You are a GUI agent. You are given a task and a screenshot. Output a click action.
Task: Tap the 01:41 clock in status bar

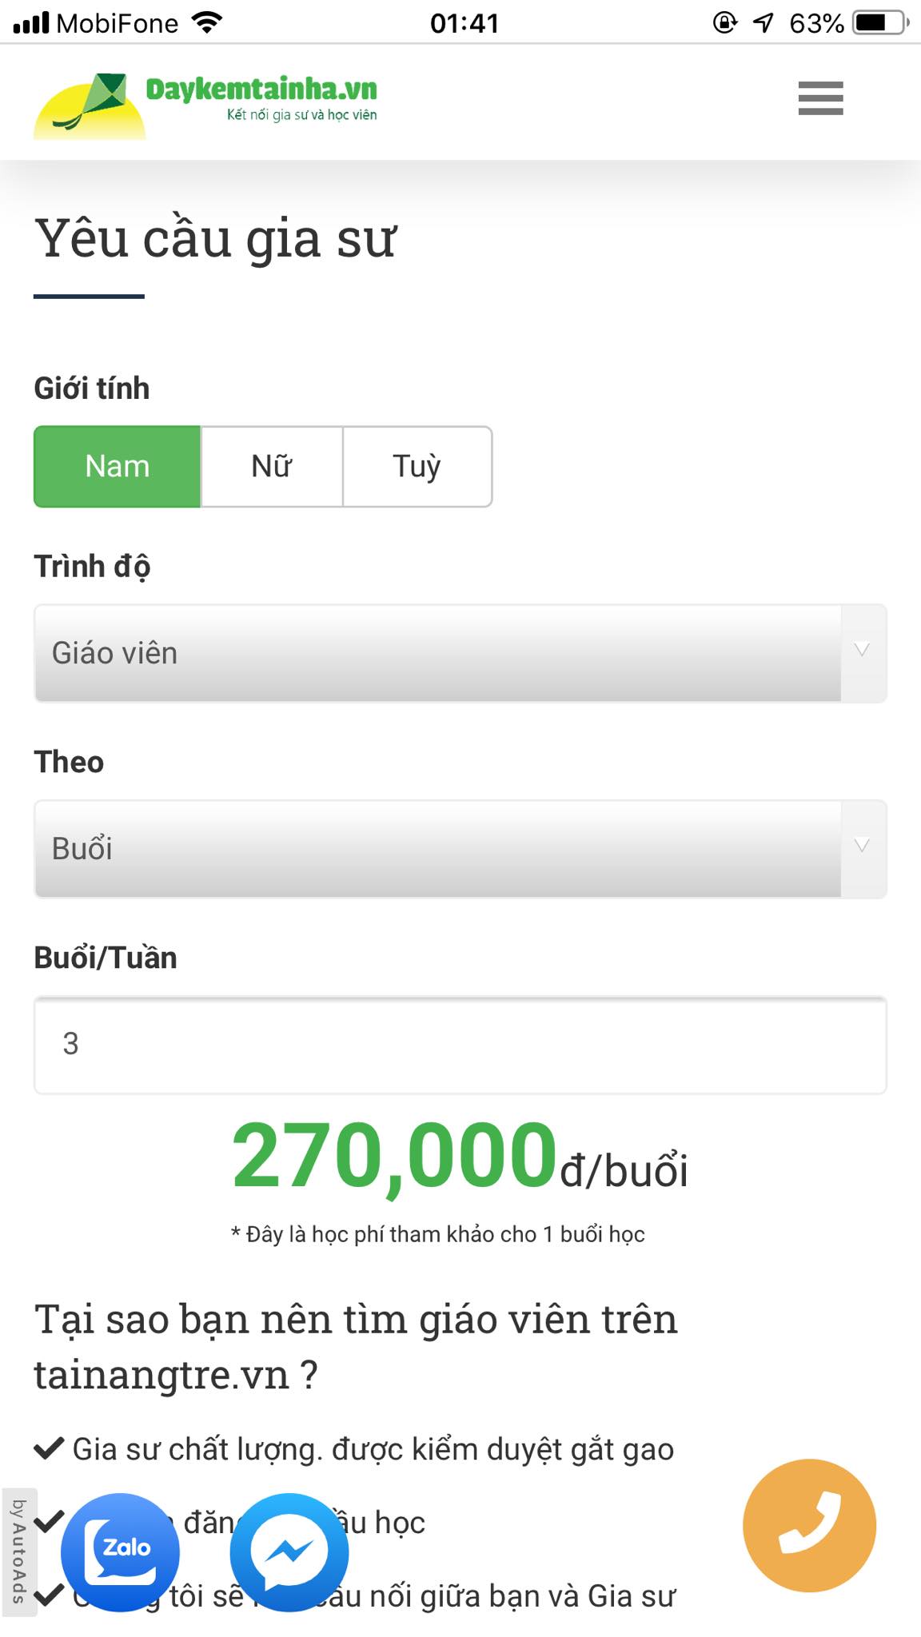(464, 22)
